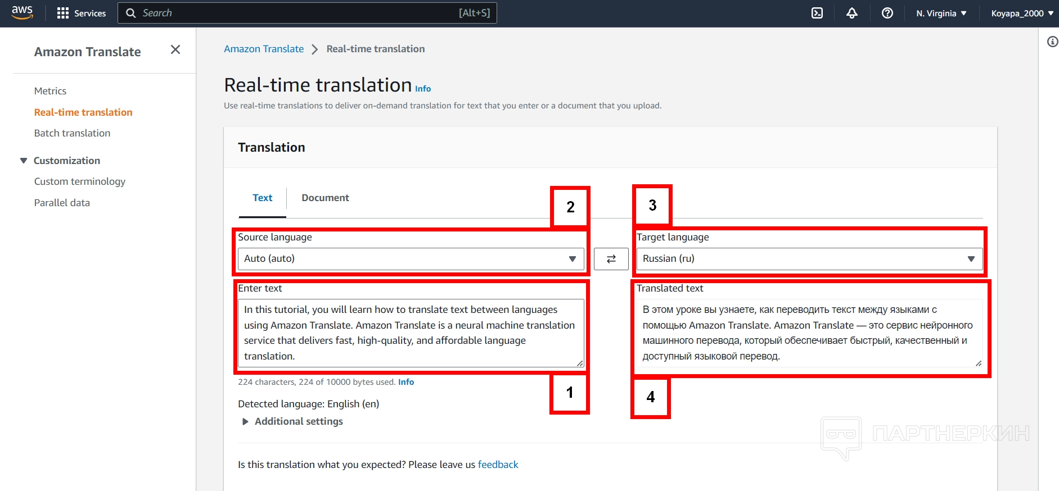Click inside the Enter text box
The width and height of the screenshot is (1059, 491).
pyautogui.click(x=411, y=333)
